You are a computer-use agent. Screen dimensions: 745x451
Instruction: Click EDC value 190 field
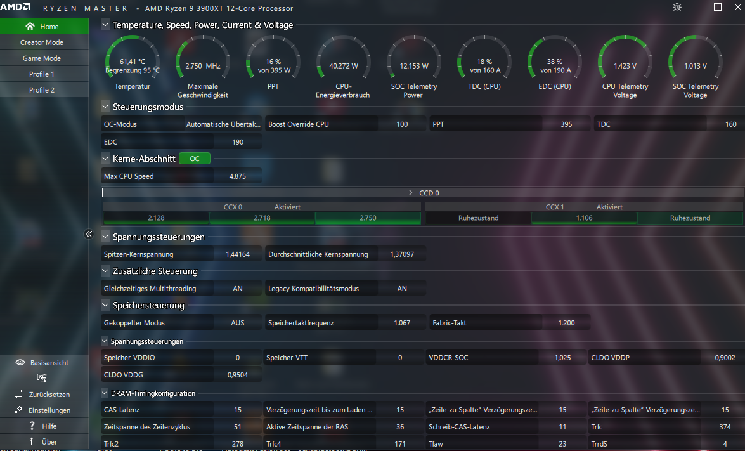[238, 141]
